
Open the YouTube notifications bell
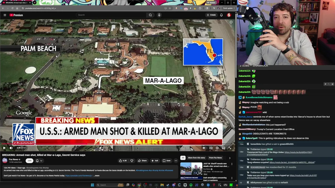tap(221, 15)
